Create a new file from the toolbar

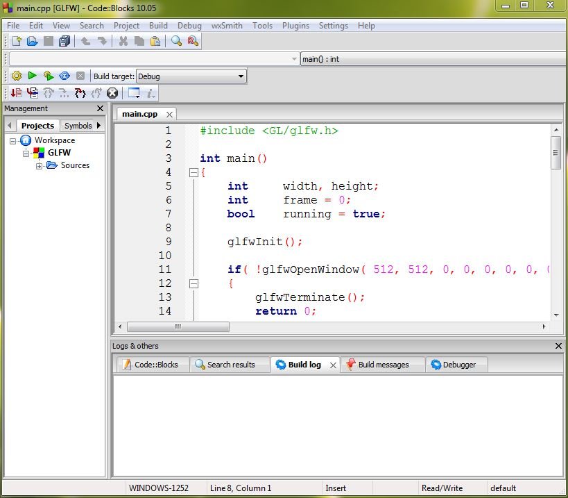tap(17, 41)
